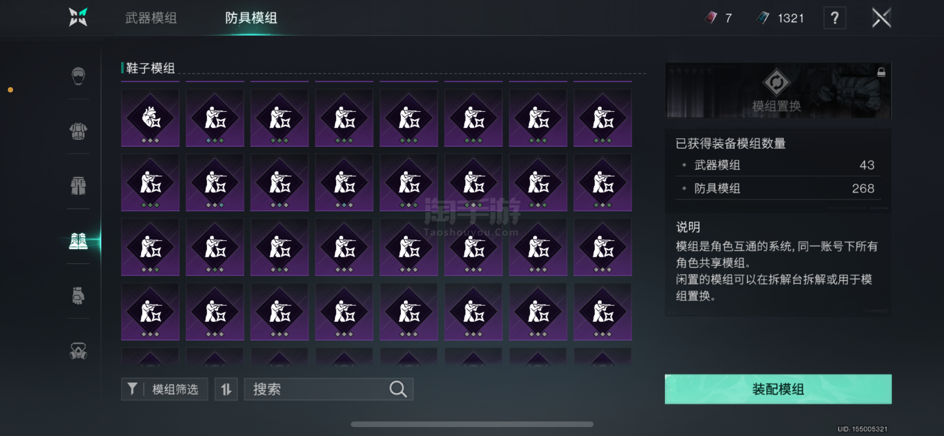This screenshot has width=944, height=436.
Task: Click the 装配模组 equip button
Action: coord(778,389)
